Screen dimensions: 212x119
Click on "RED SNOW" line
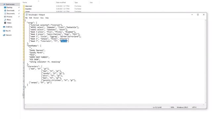point(34,59)
